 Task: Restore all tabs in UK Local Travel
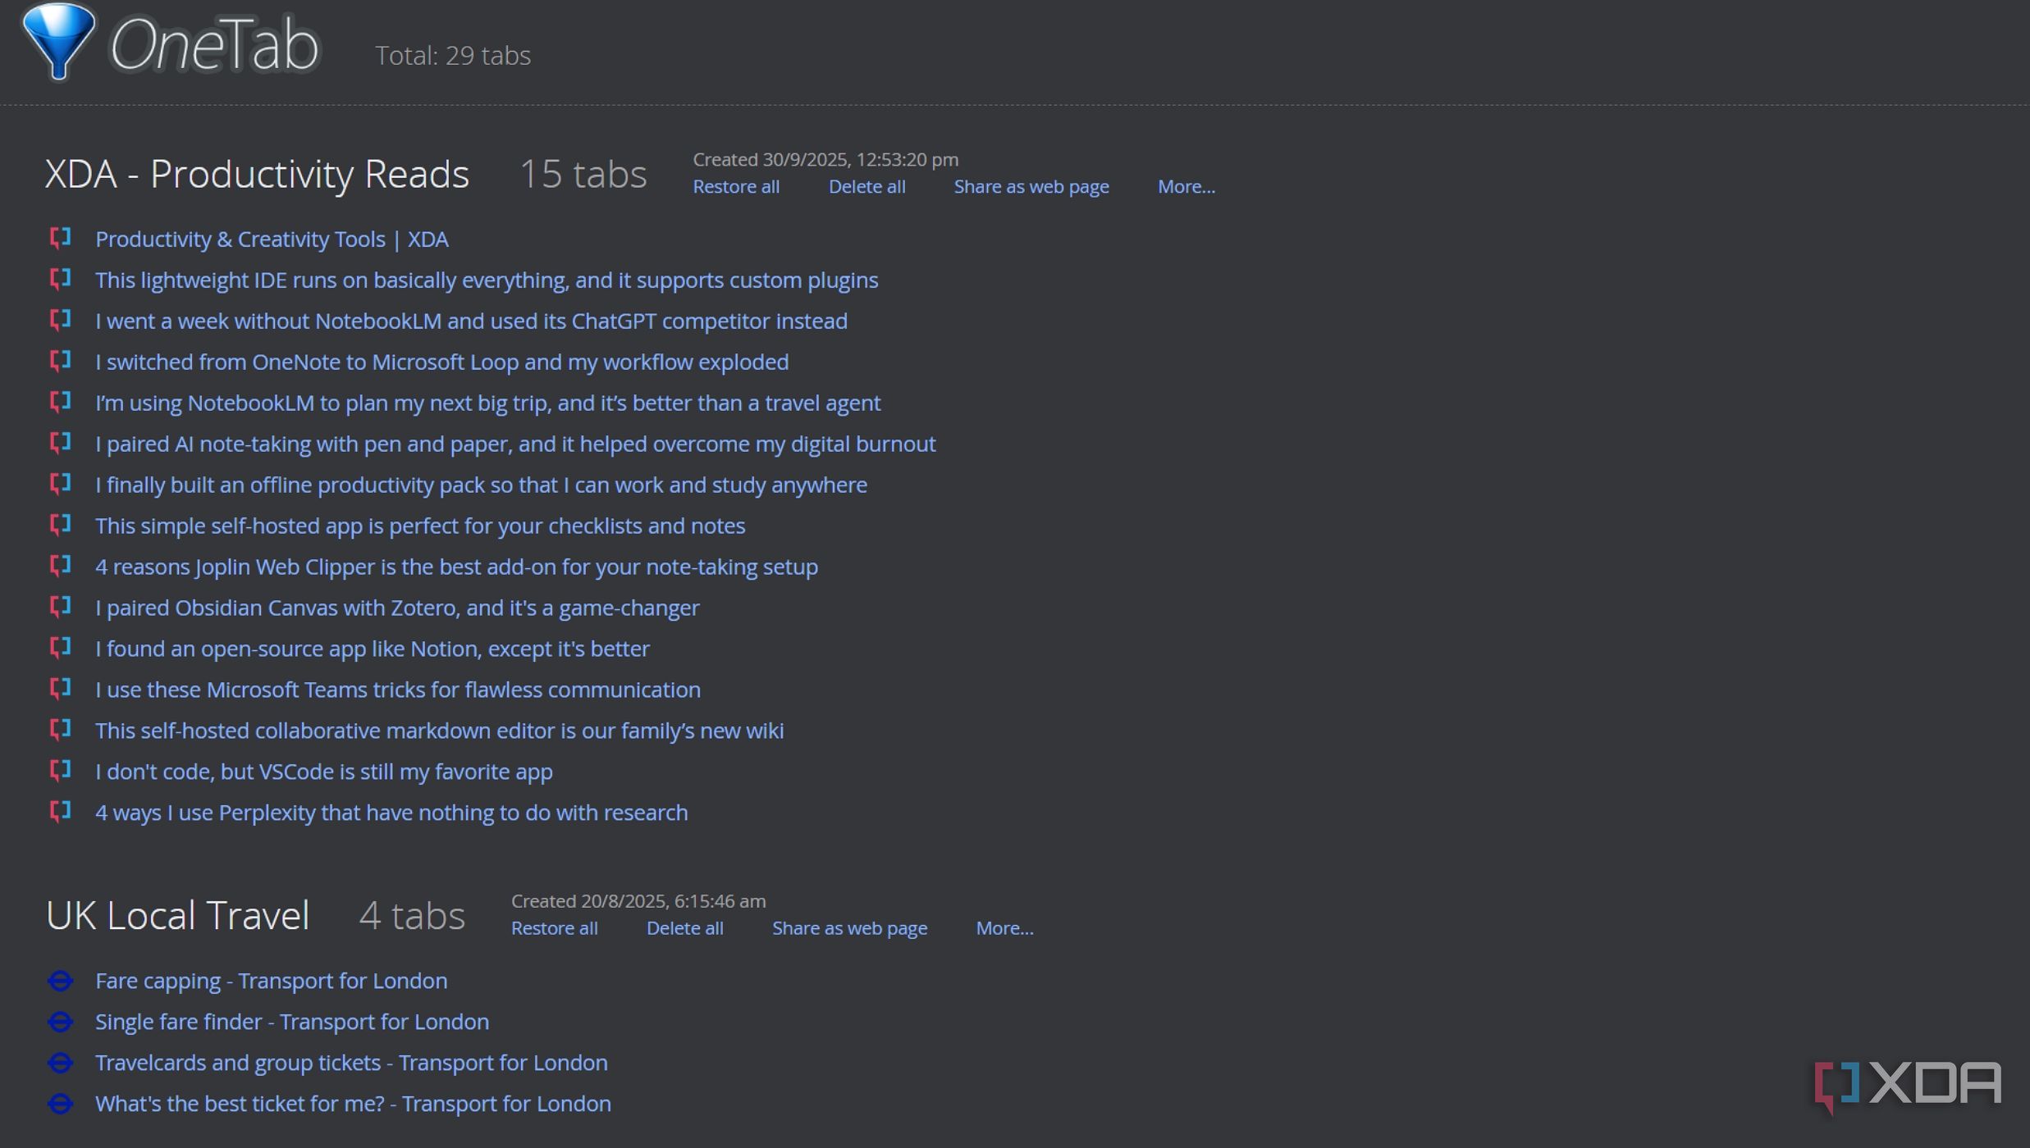coord(554,928)
